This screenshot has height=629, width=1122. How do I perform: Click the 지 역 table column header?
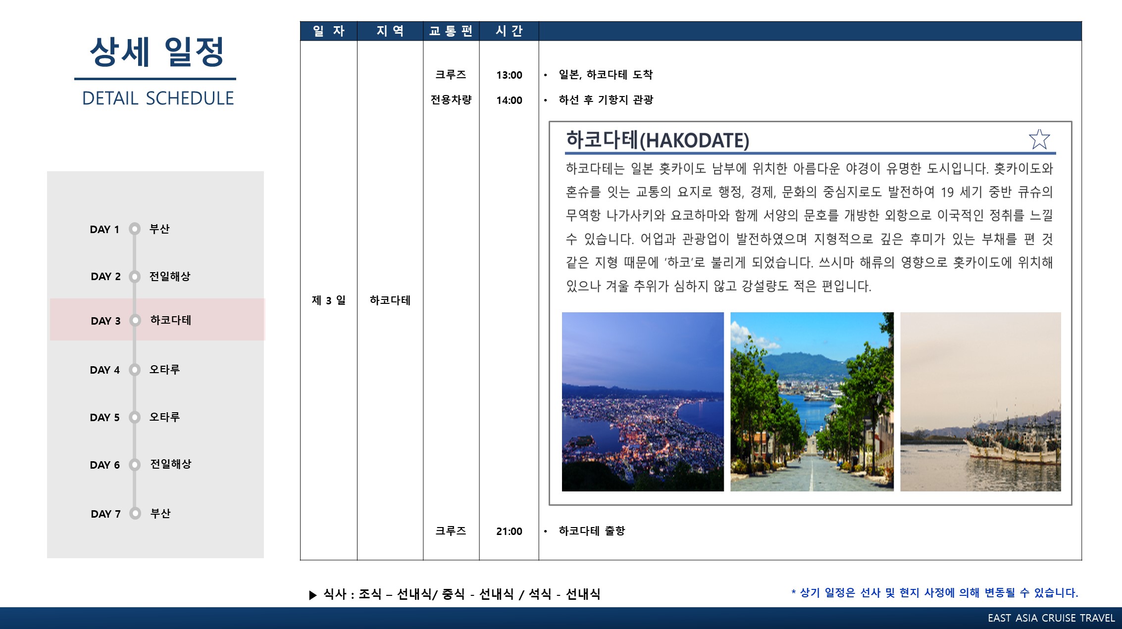[x=390, y=31]
